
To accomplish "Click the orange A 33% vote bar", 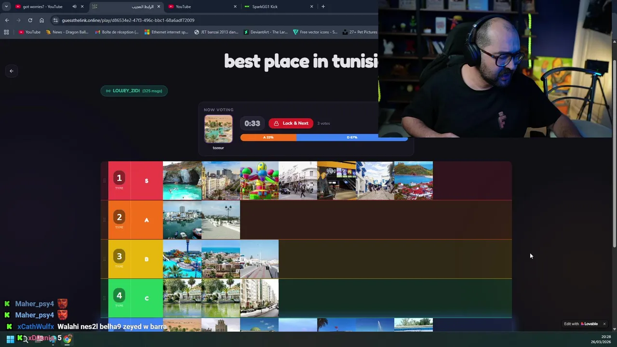I will coord(268,137).
